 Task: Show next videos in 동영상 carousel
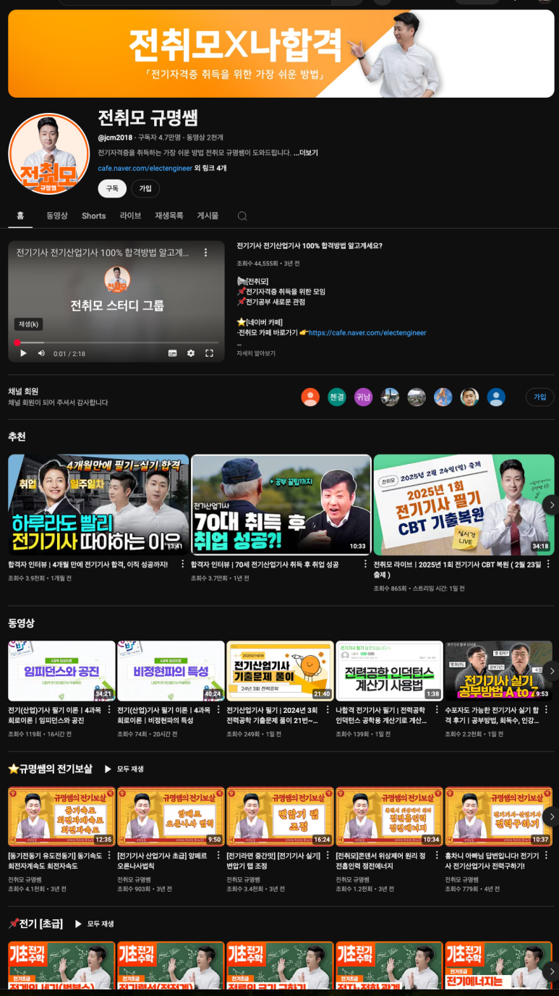pos(551,671)
